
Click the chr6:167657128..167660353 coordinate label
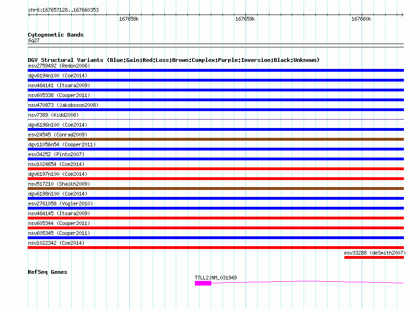point(63,10)
